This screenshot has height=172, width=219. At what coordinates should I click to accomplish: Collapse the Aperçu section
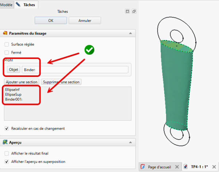click(130, 142)
